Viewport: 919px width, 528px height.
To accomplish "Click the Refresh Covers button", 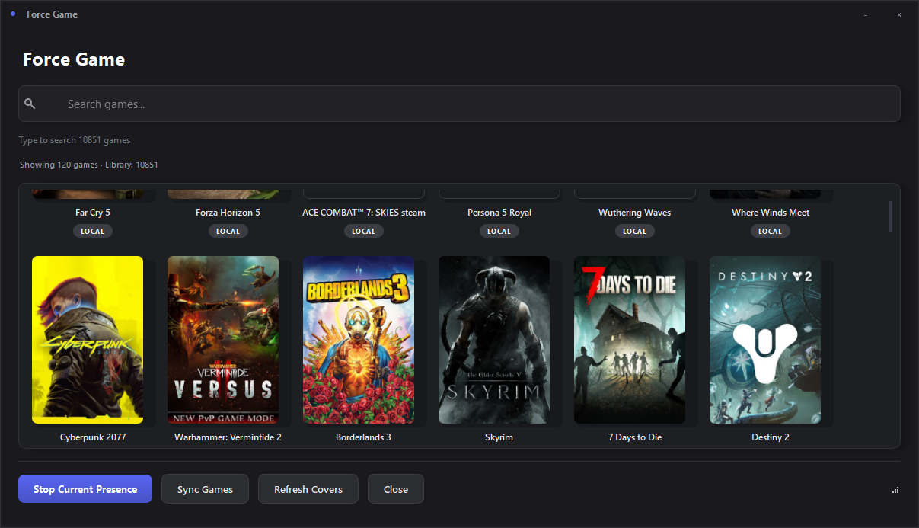I will (308, 489).
